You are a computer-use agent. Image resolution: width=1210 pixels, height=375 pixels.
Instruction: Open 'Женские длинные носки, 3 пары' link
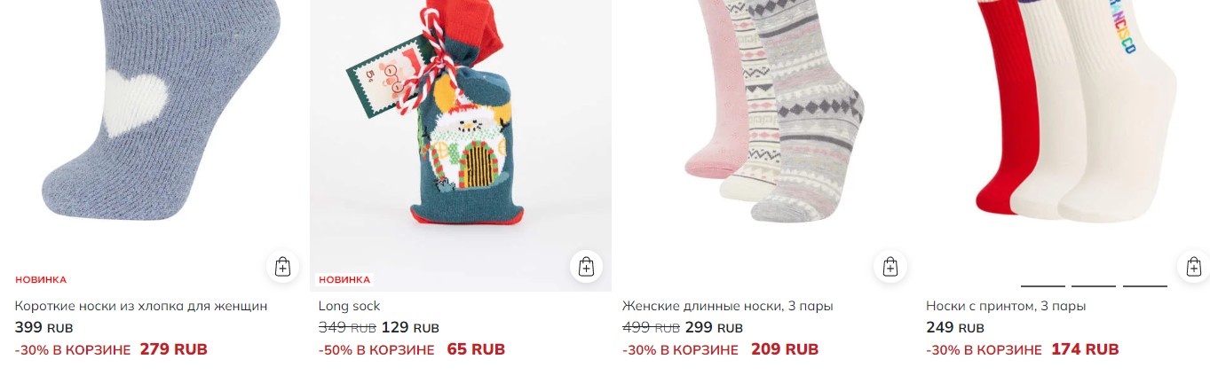pos(728,306)
